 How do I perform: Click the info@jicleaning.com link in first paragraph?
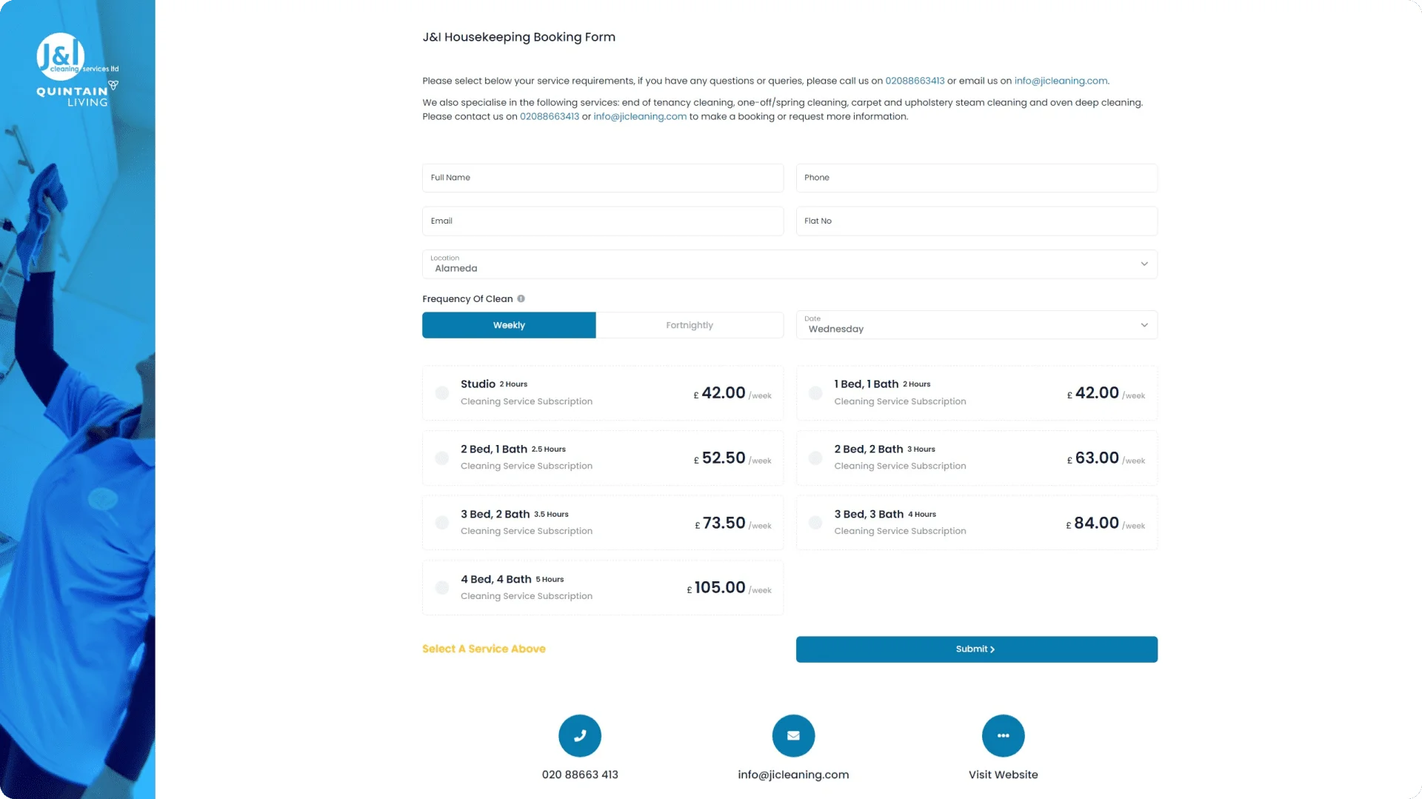pyautogui.click(x=1061, y=81)
